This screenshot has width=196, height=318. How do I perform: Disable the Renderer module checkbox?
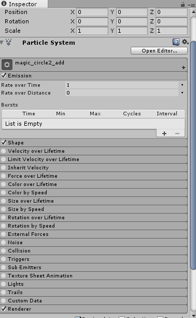coord(4,309)
